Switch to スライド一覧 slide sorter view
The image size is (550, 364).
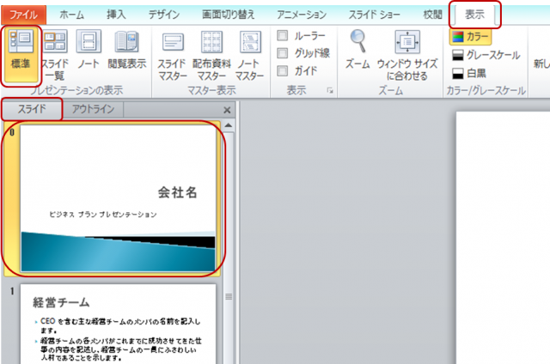tap(56, 53)
